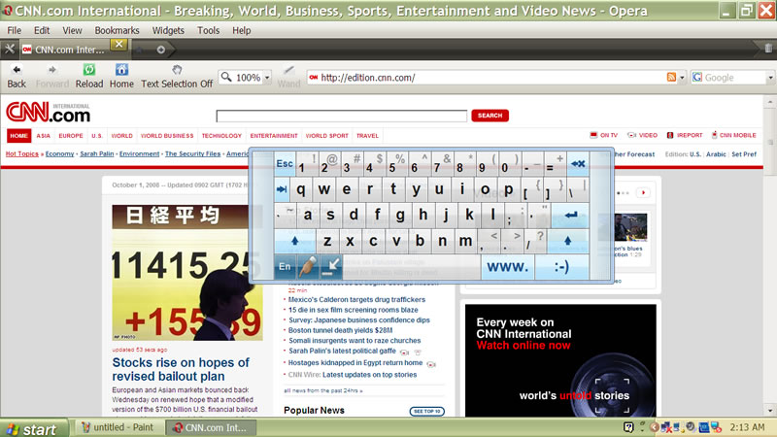The image size is (777, 437).
Task: Open the Bookmarks menu
Action: 117,30
